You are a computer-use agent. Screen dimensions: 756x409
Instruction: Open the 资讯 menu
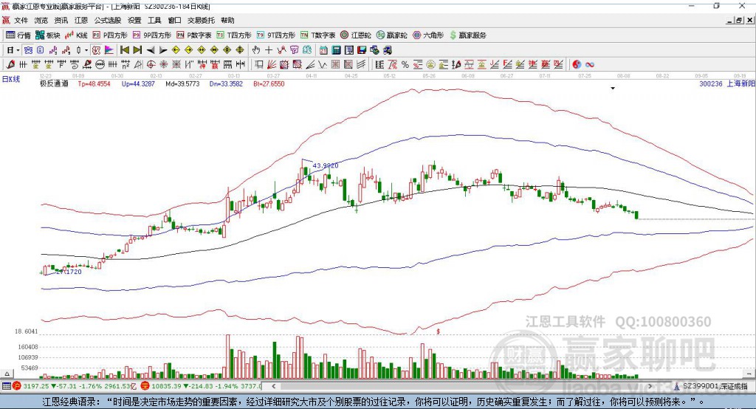[61, 20]
